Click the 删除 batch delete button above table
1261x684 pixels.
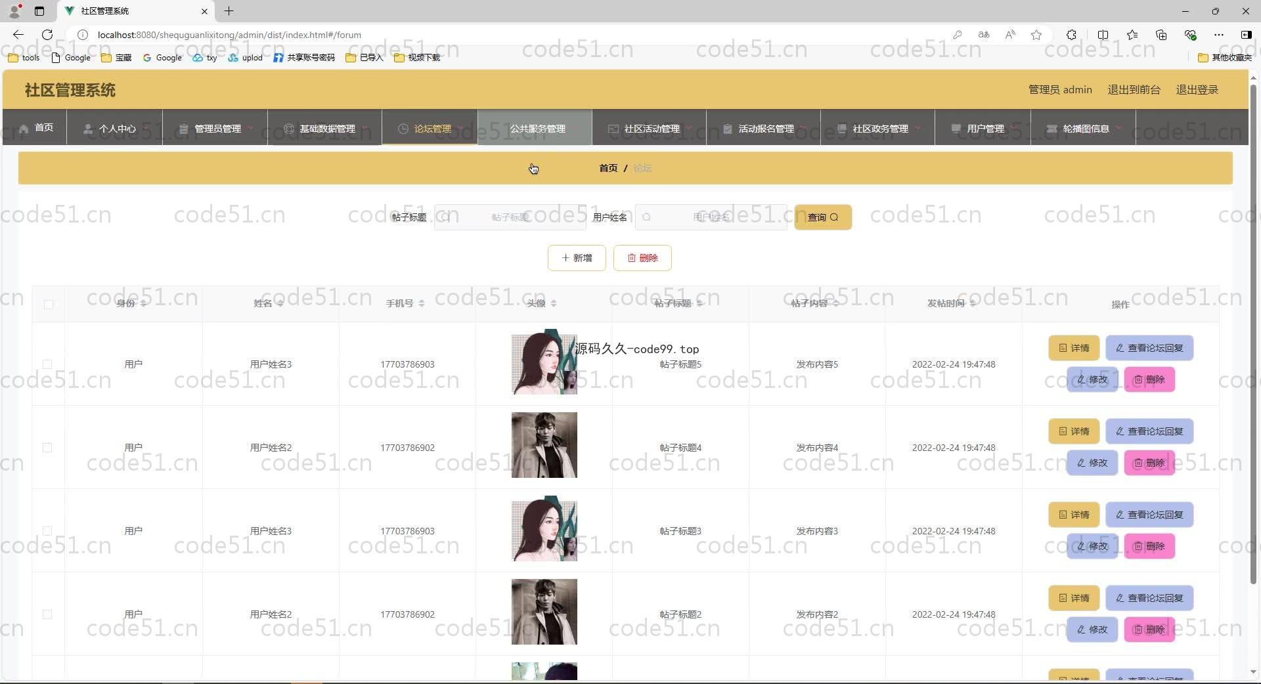click(x=642, y=258)
